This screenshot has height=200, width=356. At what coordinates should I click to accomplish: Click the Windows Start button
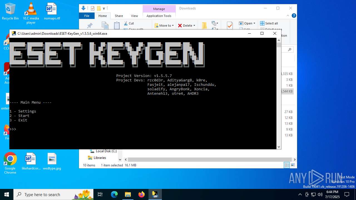7,194
